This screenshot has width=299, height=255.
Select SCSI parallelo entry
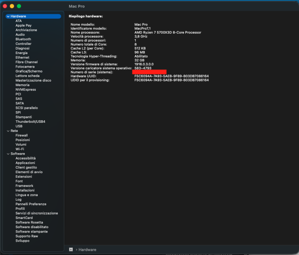click(x=27, y=108)
